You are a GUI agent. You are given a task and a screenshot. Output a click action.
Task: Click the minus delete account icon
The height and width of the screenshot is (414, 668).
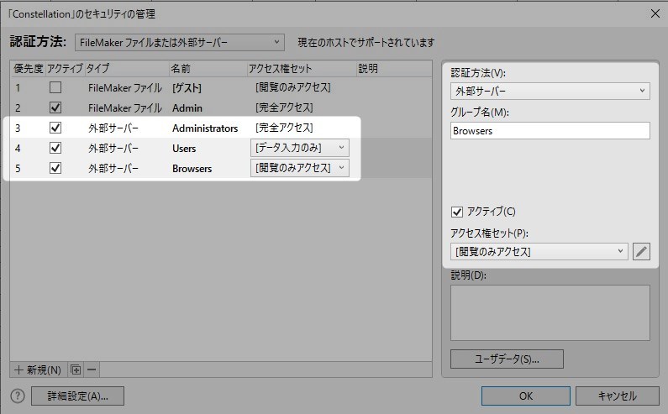(92, 369)
